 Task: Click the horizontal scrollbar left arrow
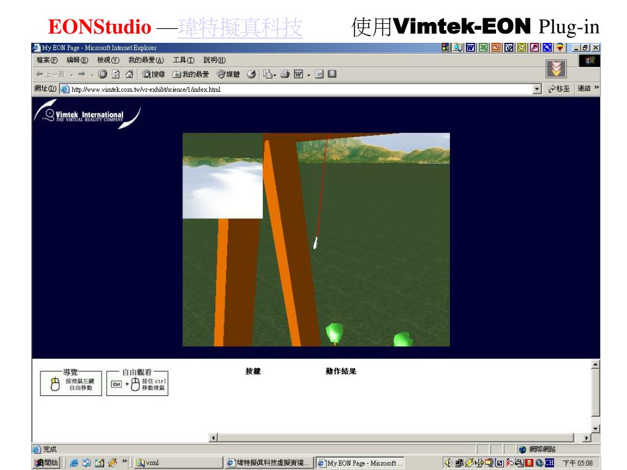[x=213, y=438]
